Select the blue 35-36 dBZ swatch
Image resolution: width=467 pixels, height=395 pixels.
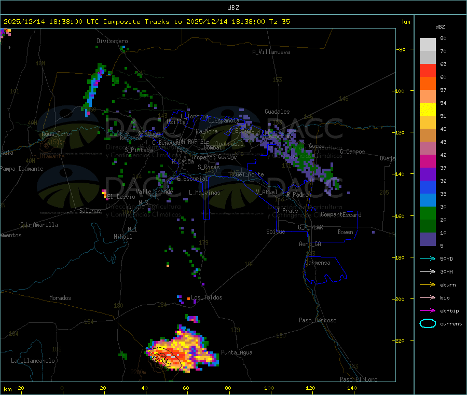tap(428, 187)
